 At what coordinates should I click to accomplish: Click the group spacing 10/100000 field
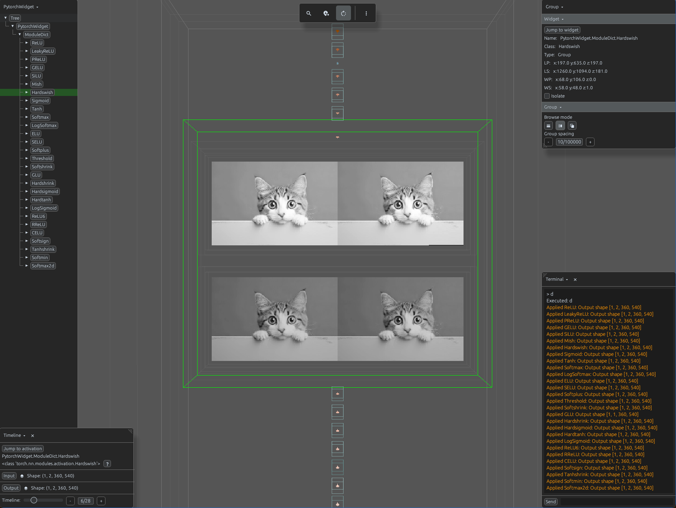[569, 142]
